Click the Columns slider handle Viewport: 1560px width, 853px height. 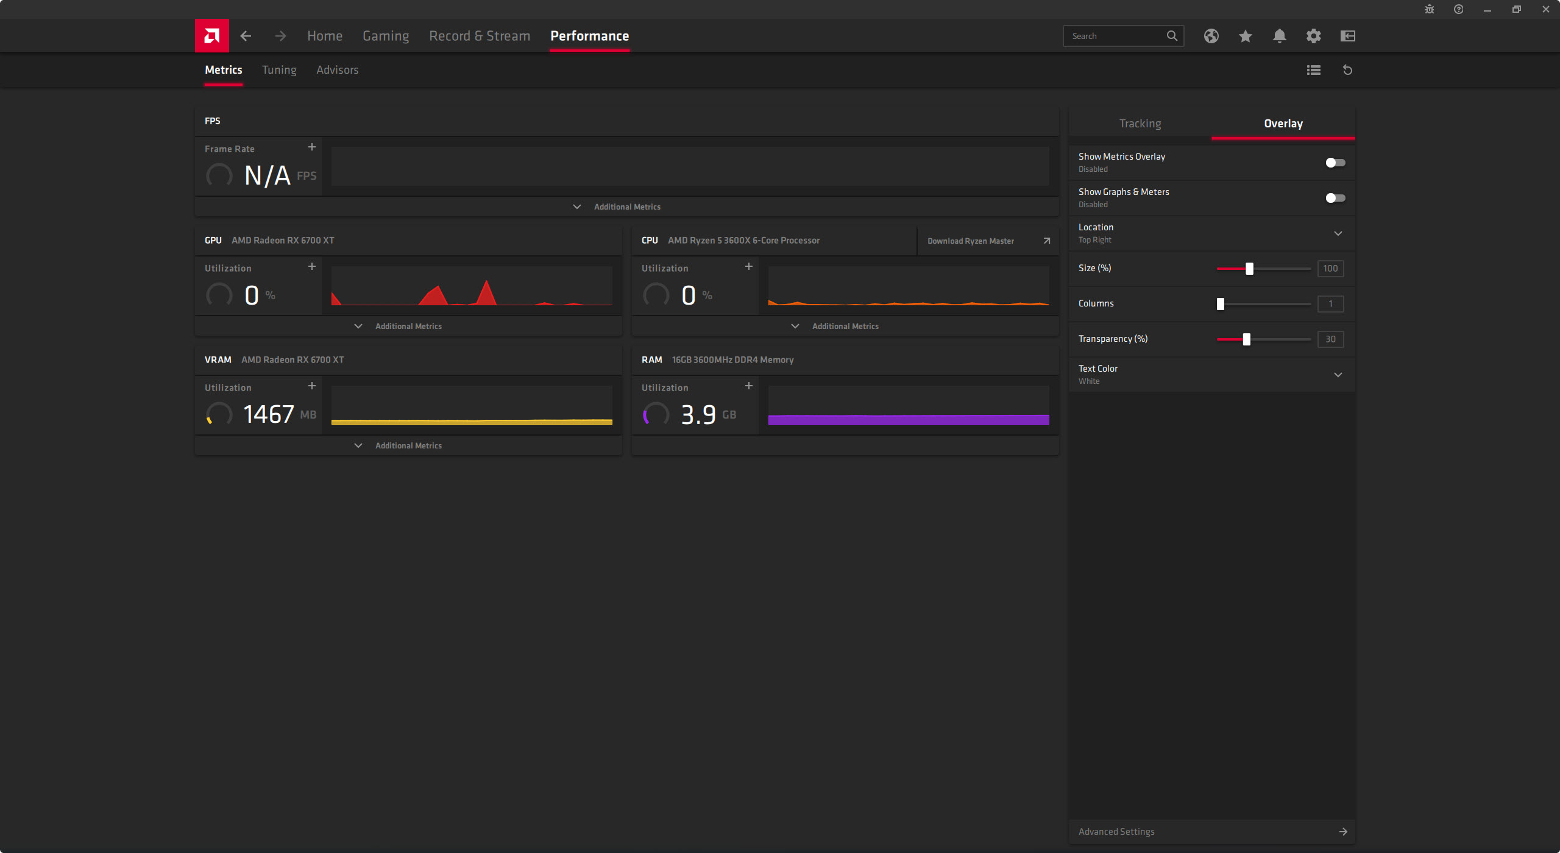pos(1220,304)
